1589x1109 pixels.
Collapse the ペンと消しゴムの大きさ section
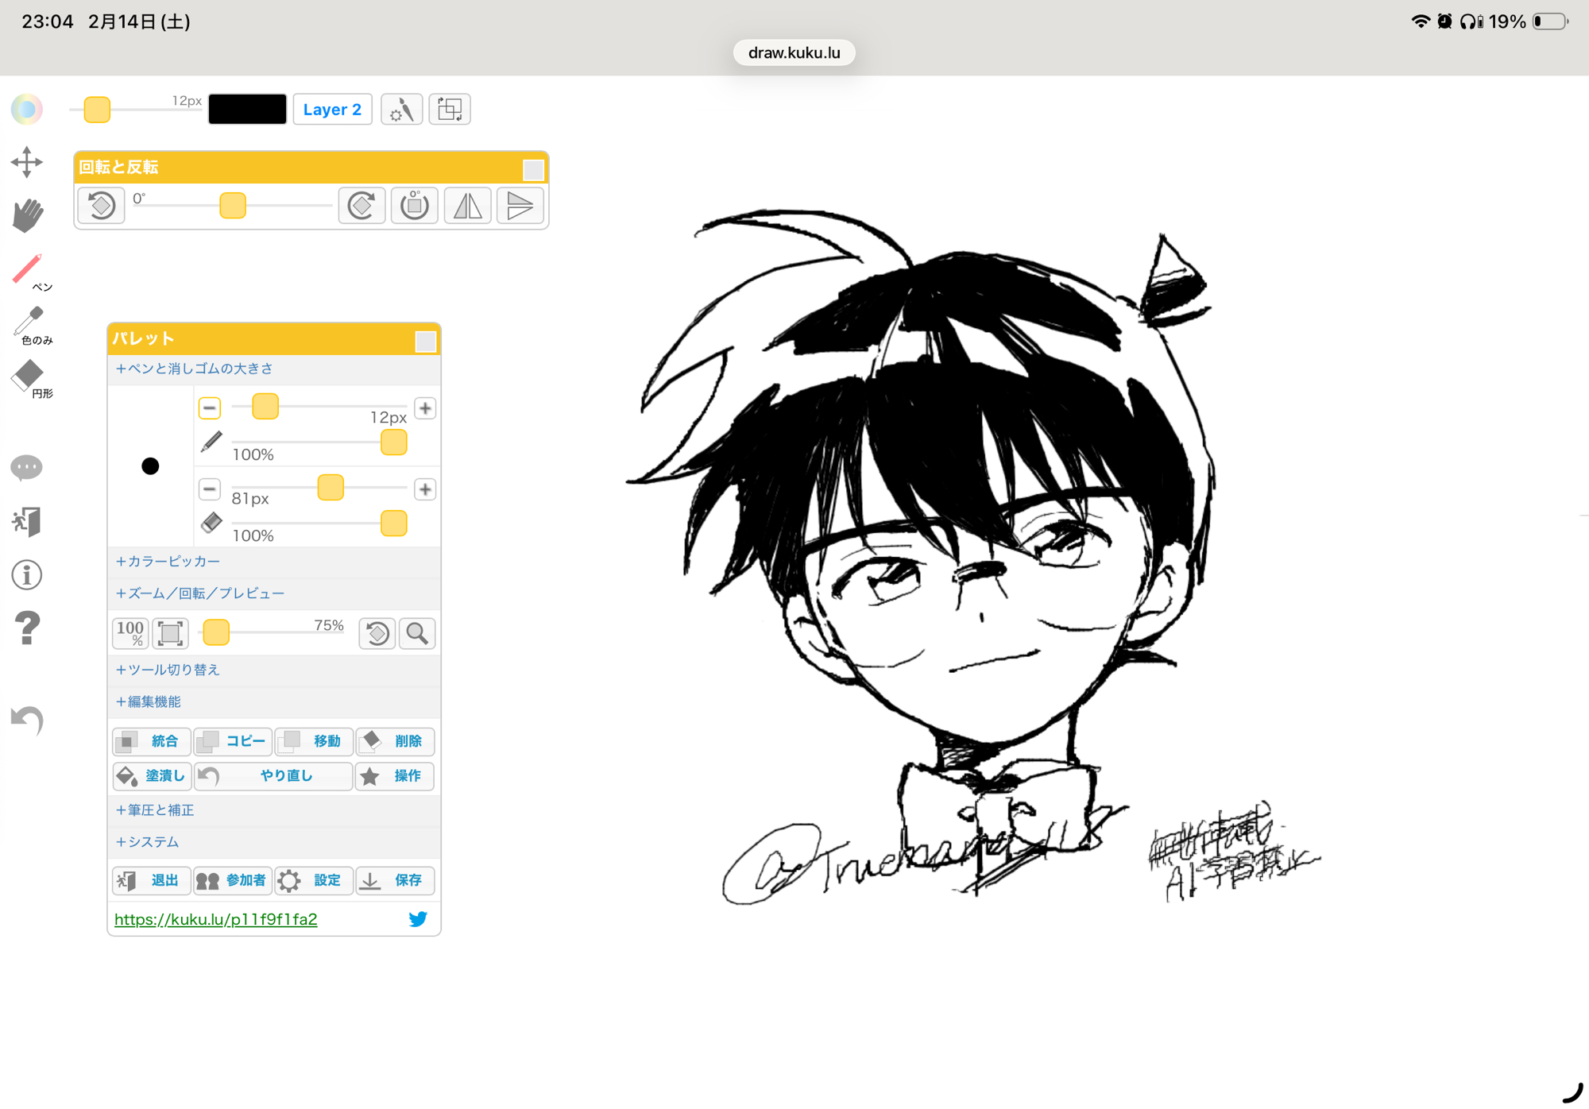click(x=194, y=369)
